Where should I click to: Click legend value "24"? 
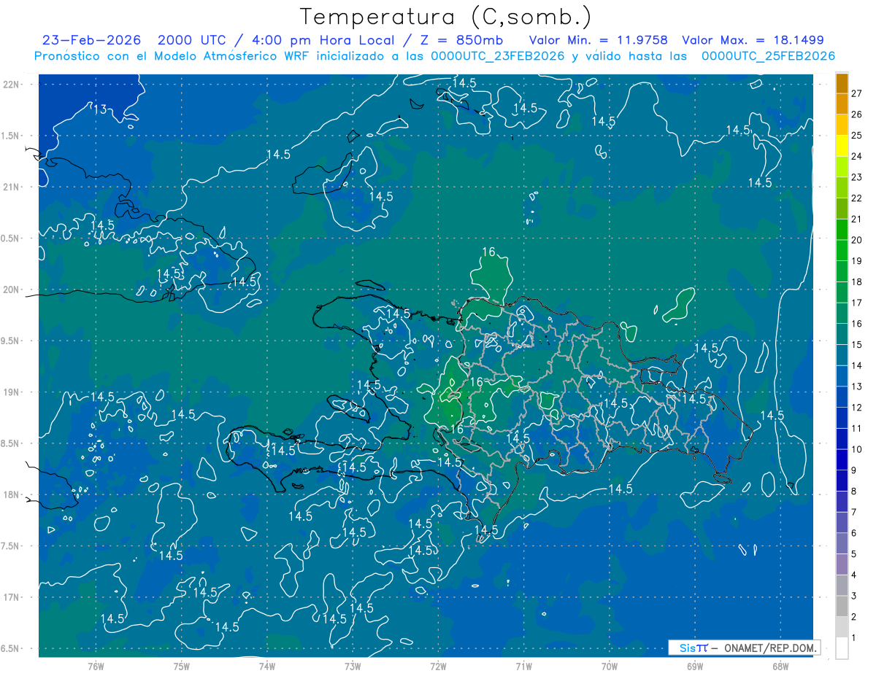click(x=857, y=156)
